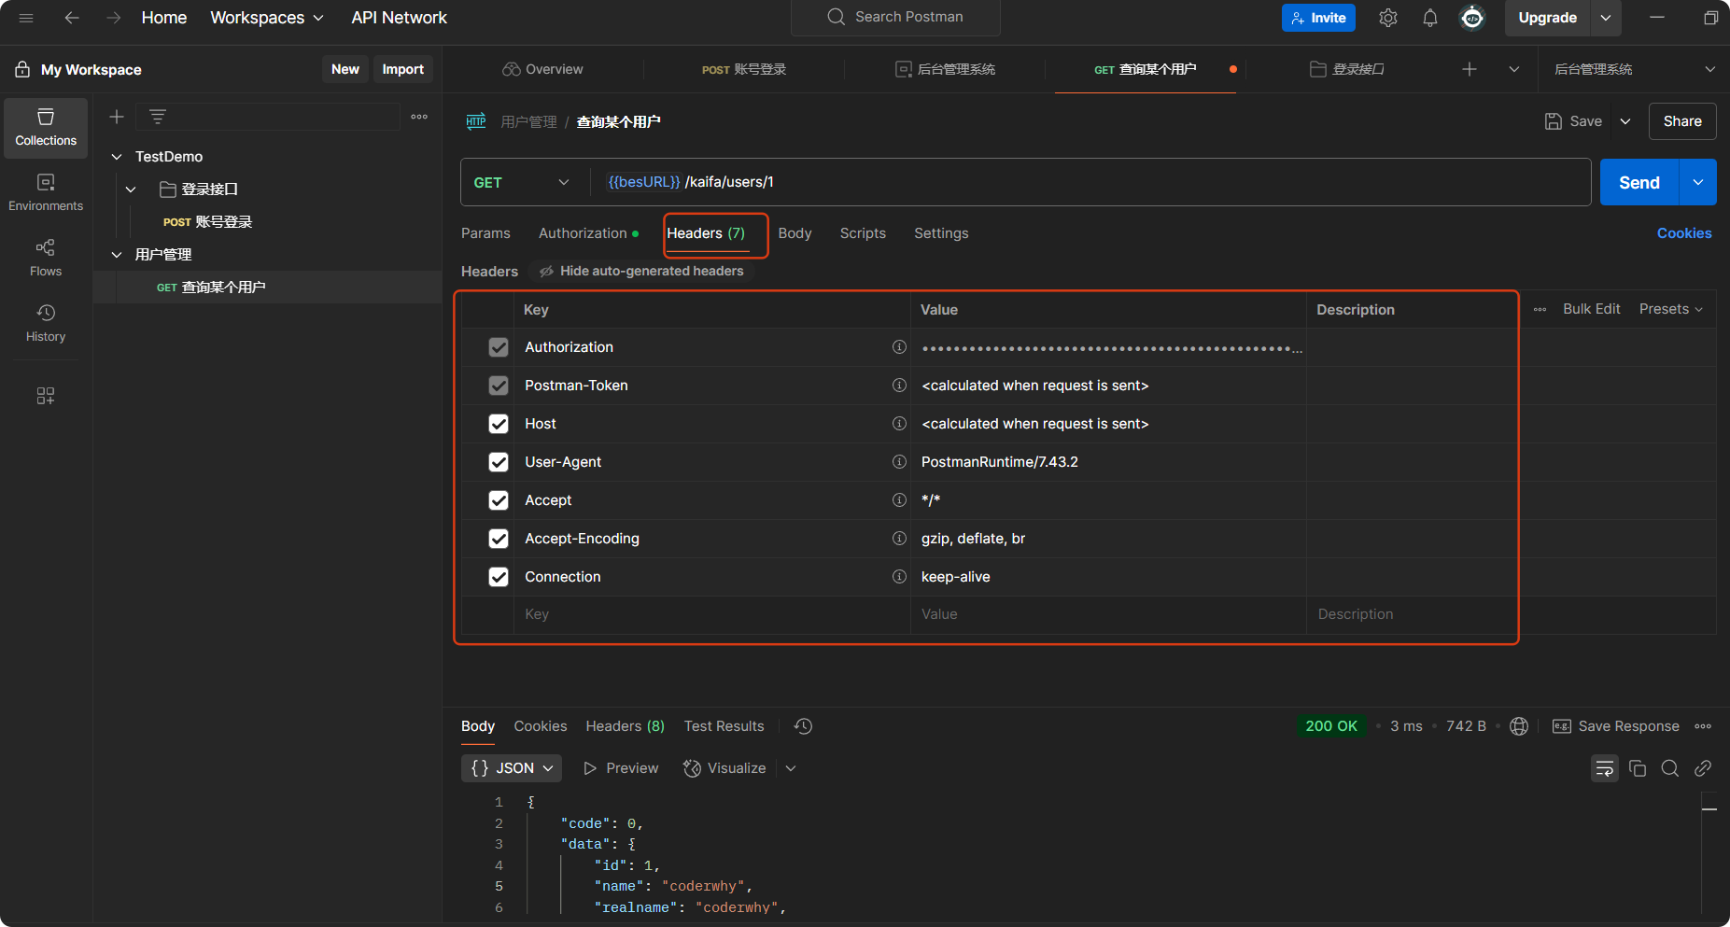Go back using the left arrow

[x=72, y=18]
